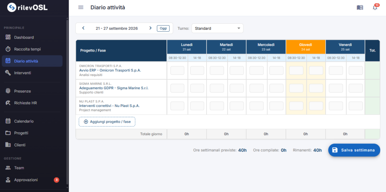The image size is (386, 192).
Task: Click Interventi correttivi Giovedì 14-18 field
Action: click(x=316, y=106)
